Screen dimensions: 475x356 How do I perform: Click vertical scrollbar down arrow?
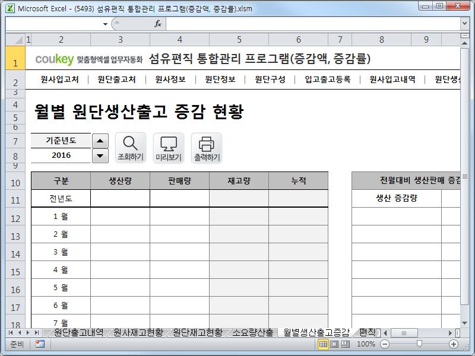click(464, 323)
